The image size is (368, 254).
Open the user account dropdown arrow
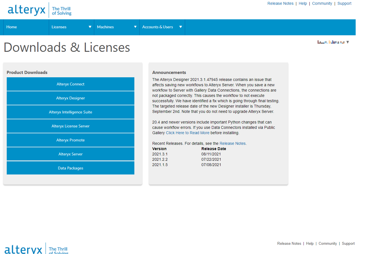click(348, 42)
